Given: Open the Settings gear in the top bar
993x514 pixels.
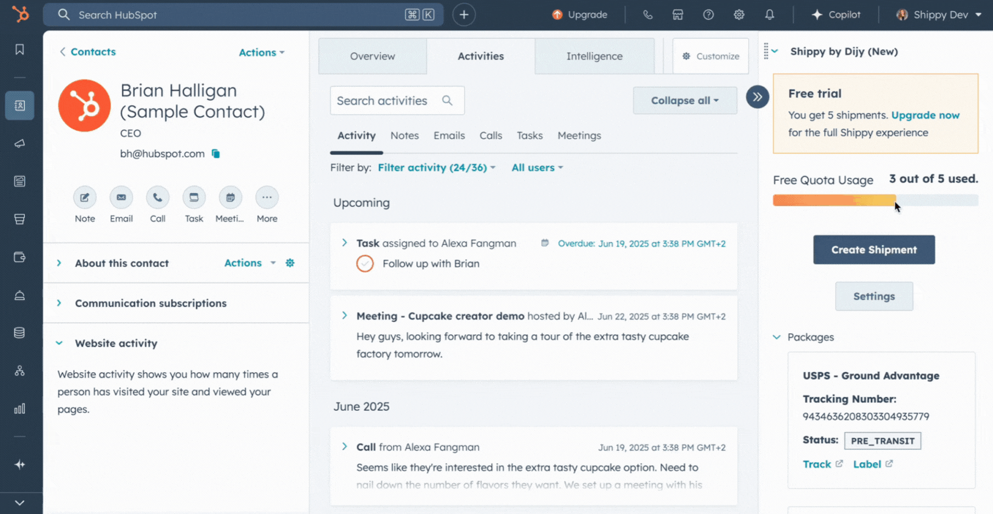Looking at the screenshot, I should coord(739,15).
